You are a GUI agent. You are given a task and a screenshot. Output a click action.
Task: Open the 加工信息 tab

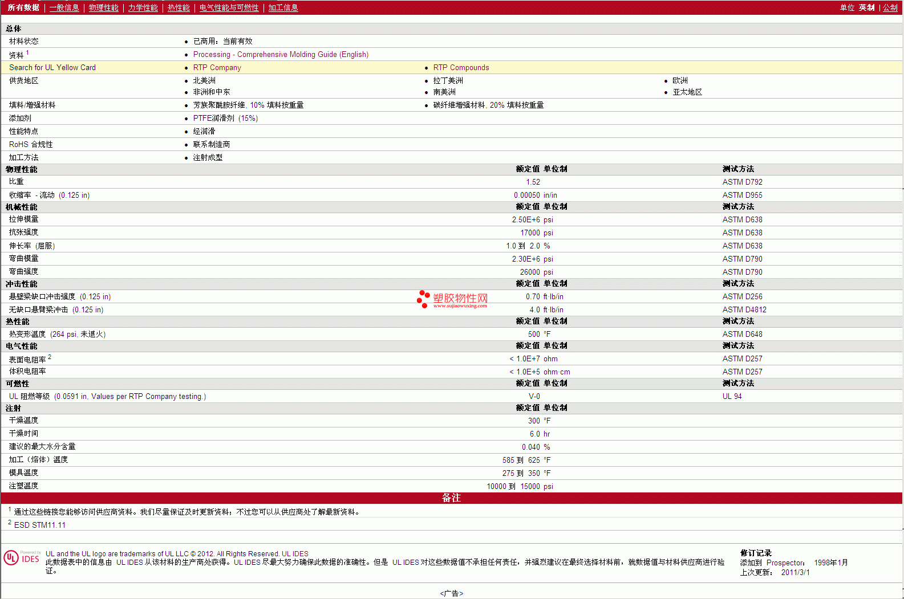283,7
